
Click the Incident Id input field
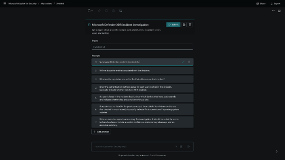142,47
